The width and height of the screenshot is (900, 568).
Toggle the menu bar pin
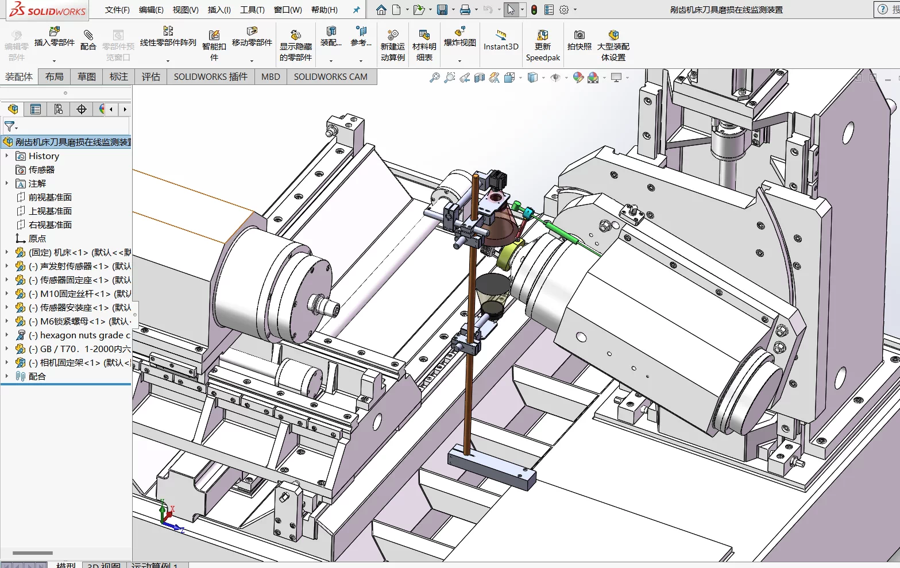tap(357, 10)
